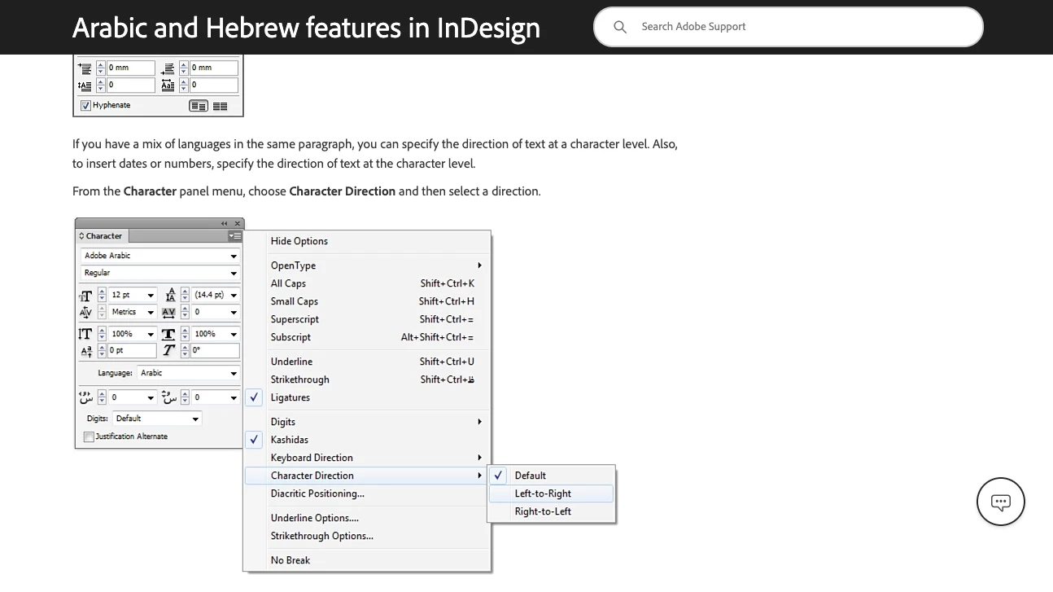Select Strikethrough menu item
Viewport: 1053px width, 592px height.
point(299,379)
